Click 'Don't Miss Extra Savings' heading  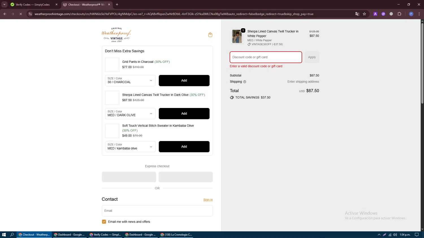pos(125,51)
